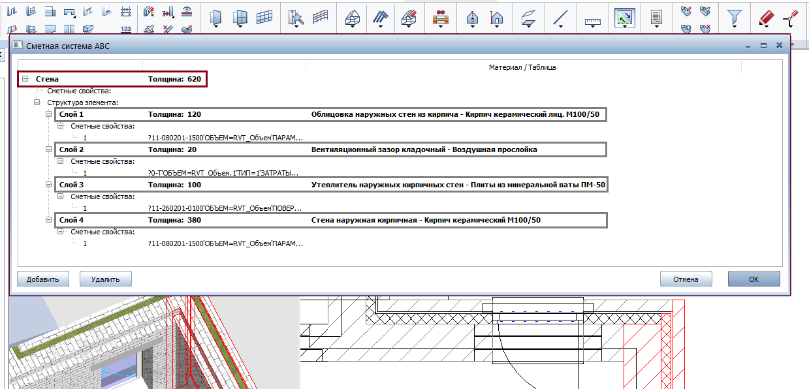Open the document sheet tool dropdown
This screenshot has height=389, width=809.
[658, 18]
